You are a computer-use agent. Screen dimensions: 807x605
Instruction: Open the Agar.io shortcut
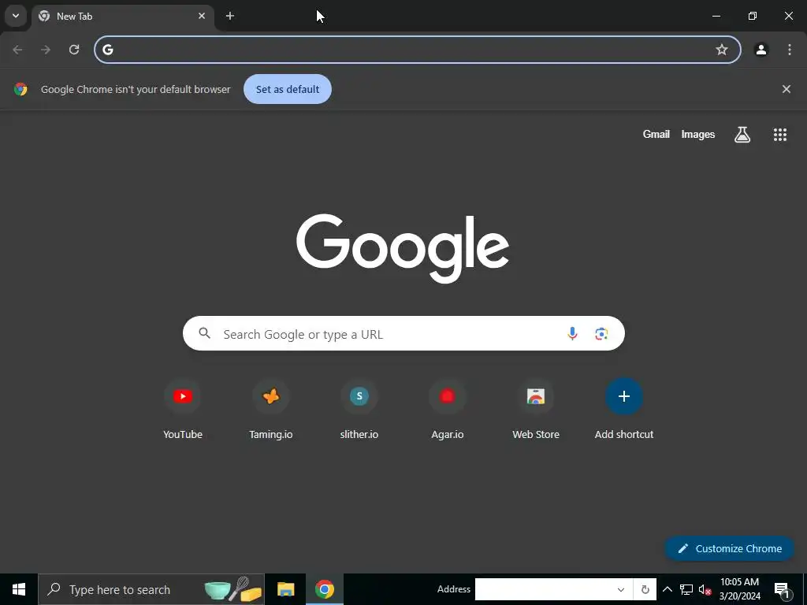[448, 410]
